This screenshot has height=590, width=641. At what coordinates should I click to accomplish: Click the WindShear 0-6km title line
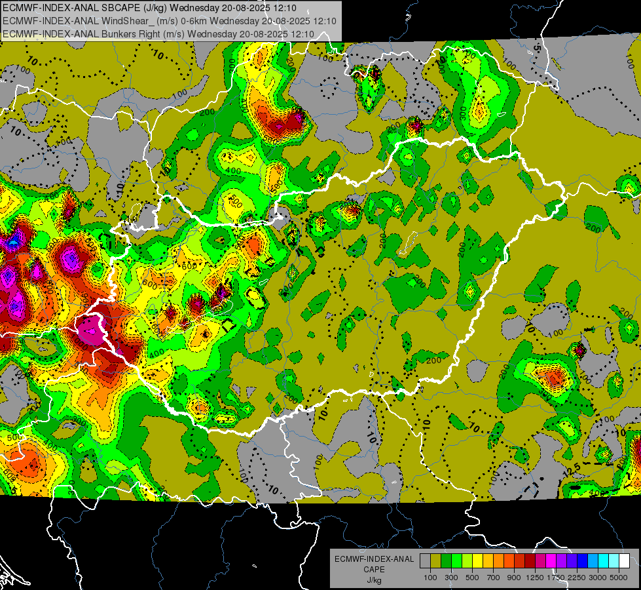(x=169, y=21)
